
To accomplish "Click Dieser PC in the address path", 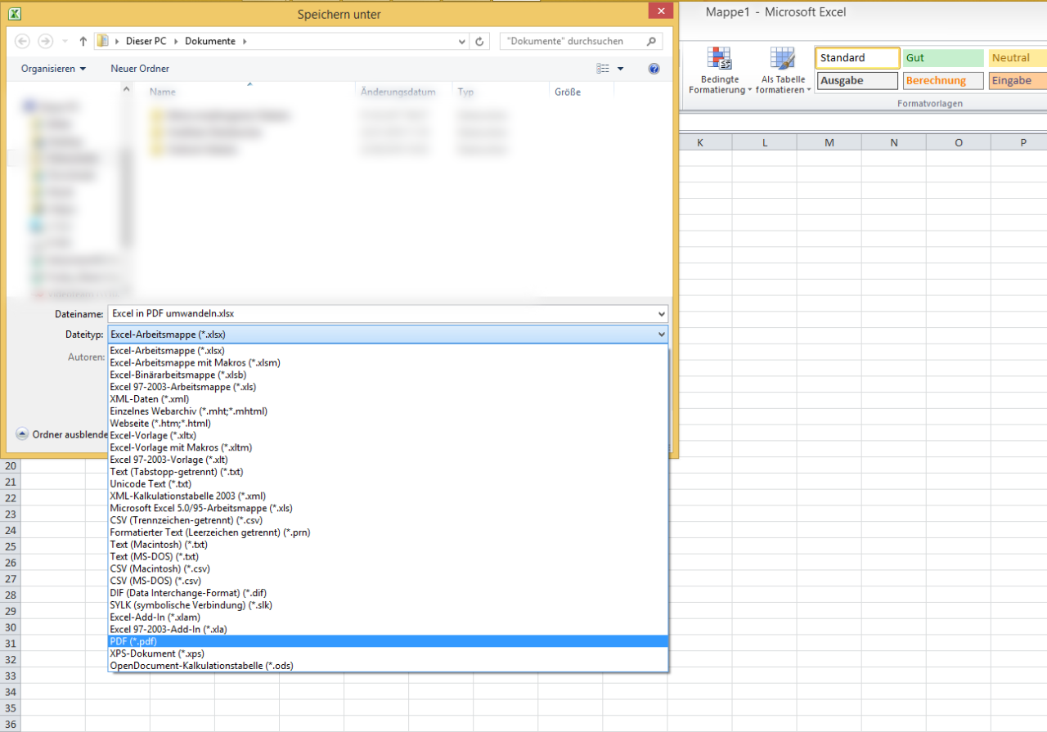I will click(x=146, y=41).
